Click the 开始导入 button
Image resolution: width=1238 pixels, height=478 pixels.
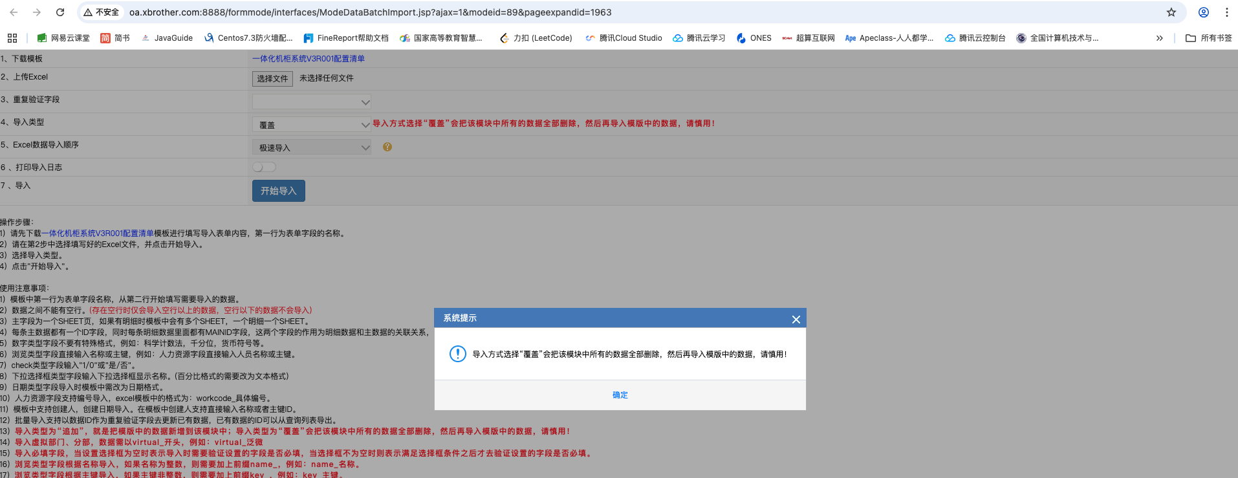pos(278,191)
